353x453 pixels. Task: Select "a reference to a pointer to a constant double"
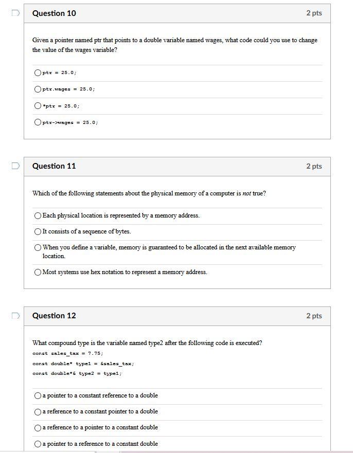(38, 427)
